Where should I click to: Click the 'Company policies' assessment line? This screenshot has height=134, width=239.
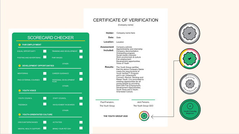124,47
